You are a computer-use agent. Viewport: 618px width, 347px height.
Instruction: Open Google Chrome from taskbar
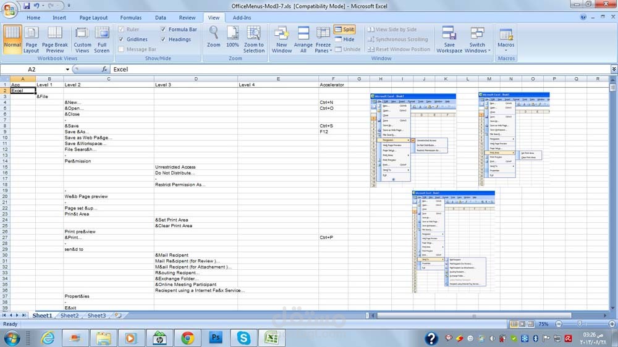[x=188, y=338]
